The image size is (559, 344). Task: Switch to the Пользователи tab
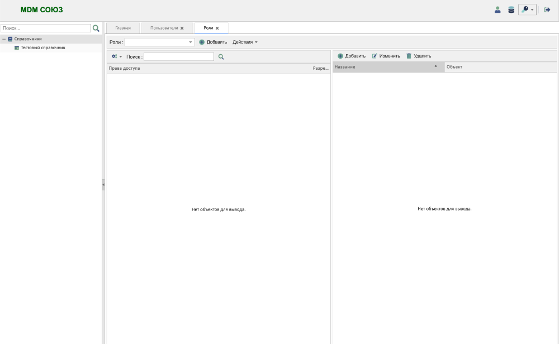coord(164,28)
